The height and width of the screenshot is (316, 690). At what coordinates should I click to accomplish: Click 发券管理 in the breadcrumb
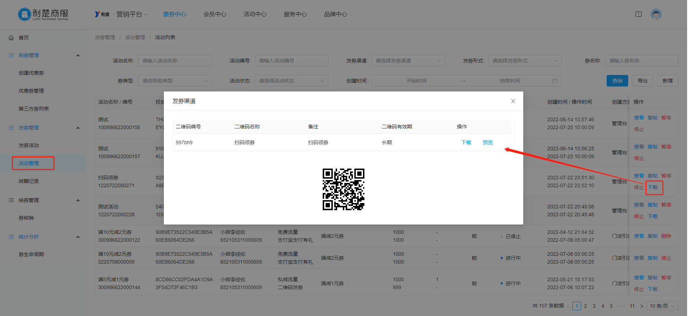click(105, 37)
